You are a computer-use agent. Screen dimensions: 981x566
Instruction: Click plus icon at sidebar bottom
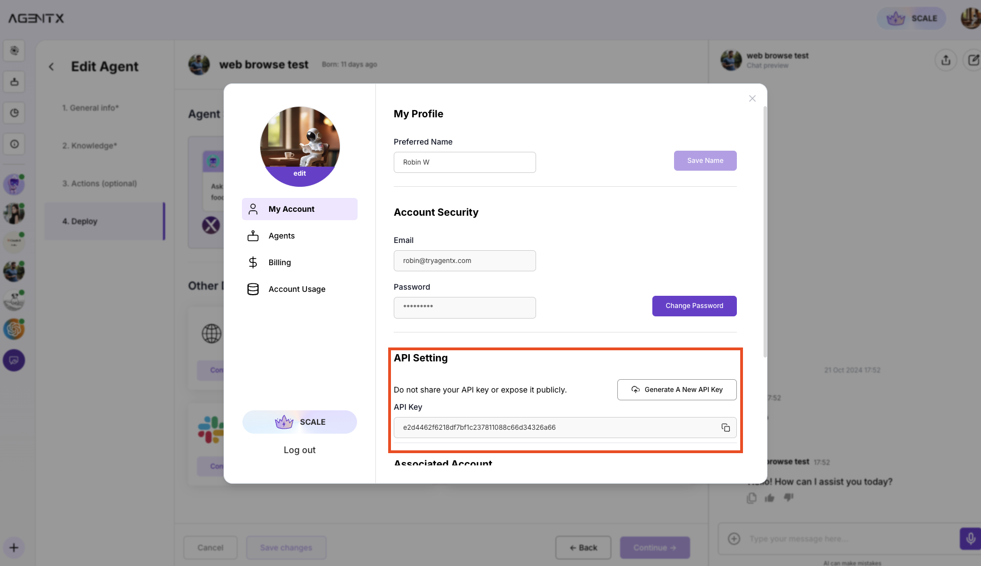point(14,548)
